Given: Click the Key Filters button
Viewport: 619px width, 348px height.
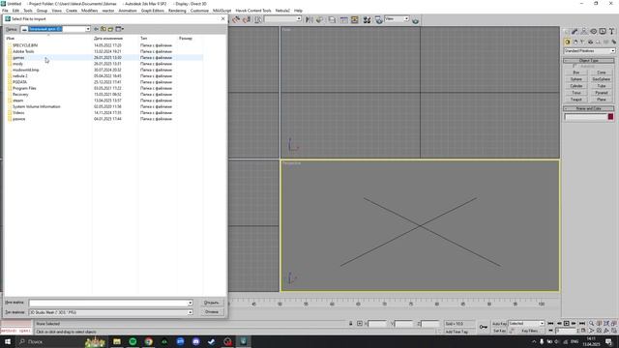Looking at the screenshot, I should (530, 331).
